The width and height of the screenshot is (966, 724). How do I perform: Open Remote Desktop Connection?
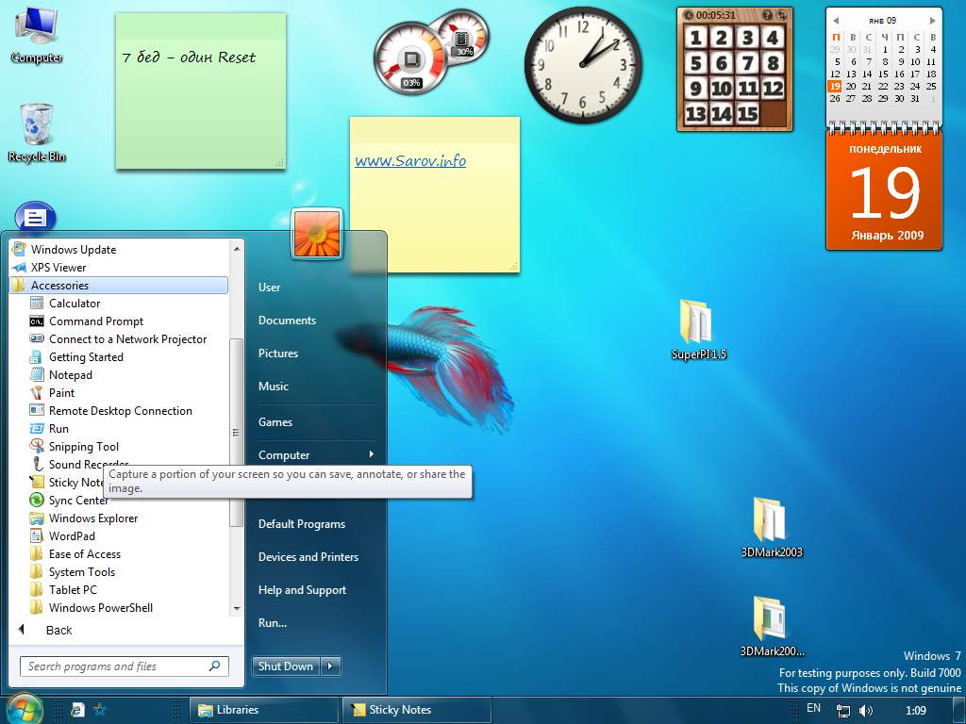coord(120,411)
